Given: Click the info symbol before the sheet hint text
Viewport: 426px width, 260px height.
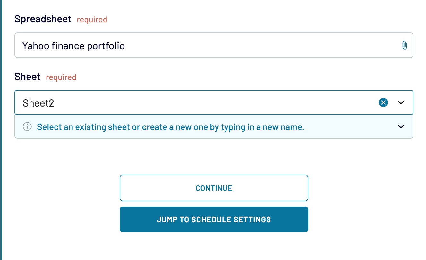Looking at the screenshot, I should click(x=27, y=126).
